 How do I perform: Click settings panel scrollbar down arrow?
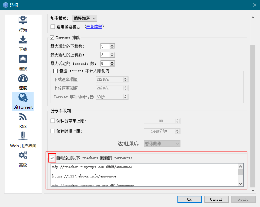(253, 190)
